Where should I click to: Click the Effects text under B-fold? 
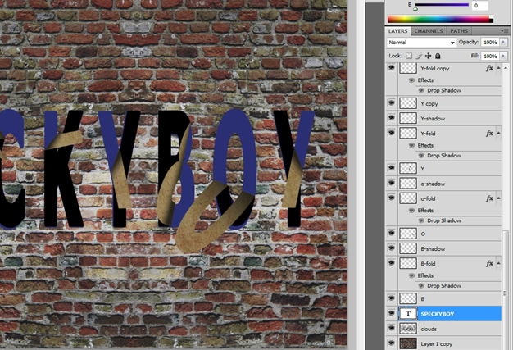(425, 275)
